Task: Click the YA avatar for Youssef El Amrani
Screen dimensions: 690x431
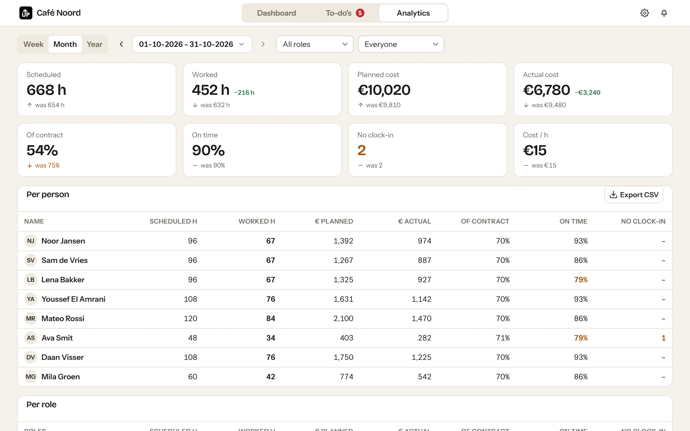Action: tap(30, 299)
